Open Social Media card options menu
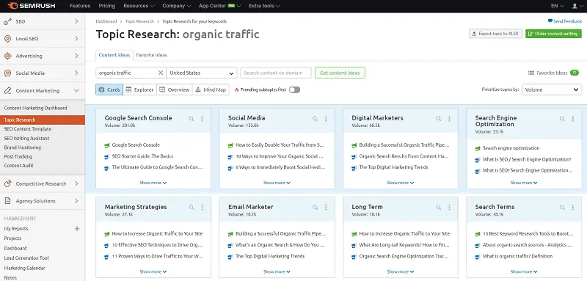The height and width of the screenshot is (281, 587). tap(326, 119)
